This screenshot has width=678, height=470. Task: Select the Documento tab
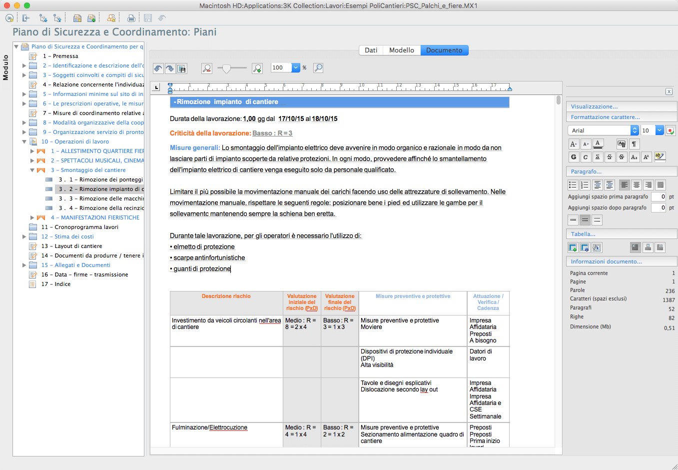pyautogui.click(x=444, y=50)
